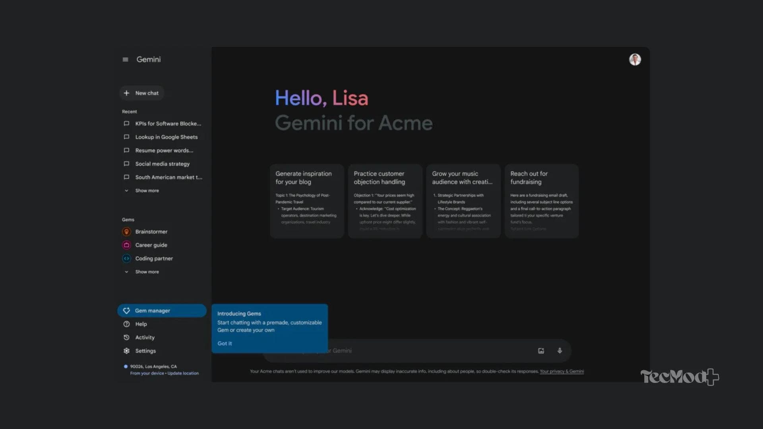Dismiss the Gems tooltip with Got it
763x429 pixels.
[225, 343]
